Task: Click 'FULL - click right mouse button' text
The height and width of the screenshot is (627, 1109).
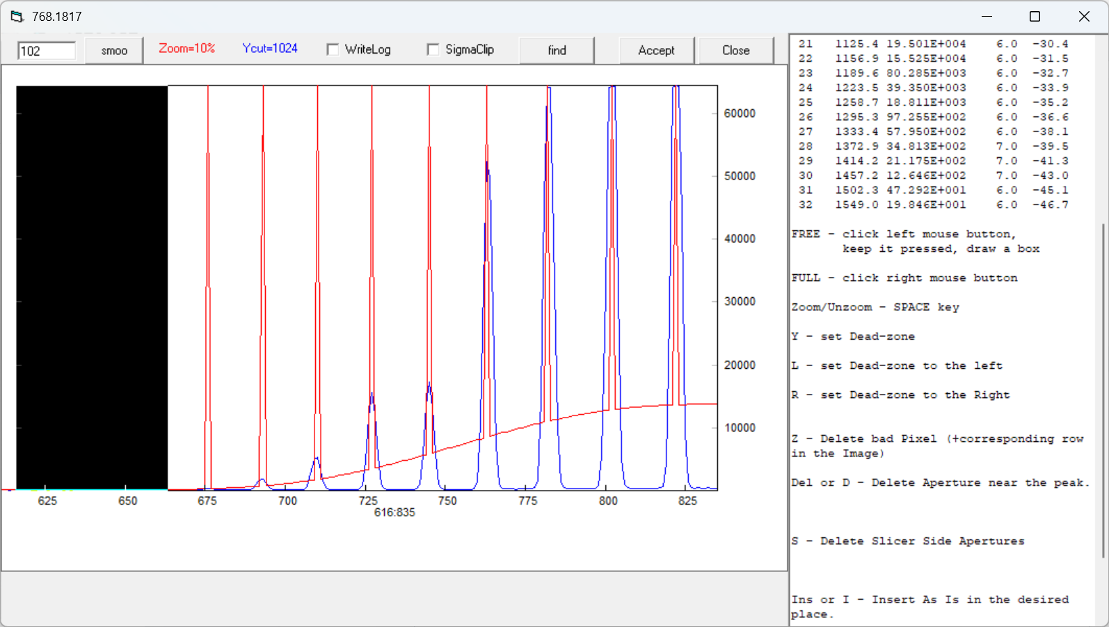Action: click(904, 278)
